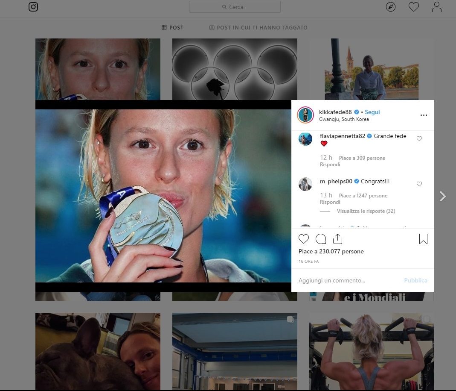
Task: Open Post in cui ti hanno taggato tab
Action: click(258, 27)
